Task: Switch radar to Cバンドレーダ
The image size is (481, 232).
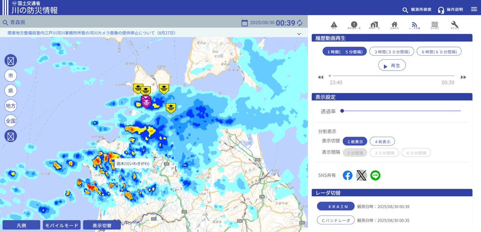Action: point(336,220)
